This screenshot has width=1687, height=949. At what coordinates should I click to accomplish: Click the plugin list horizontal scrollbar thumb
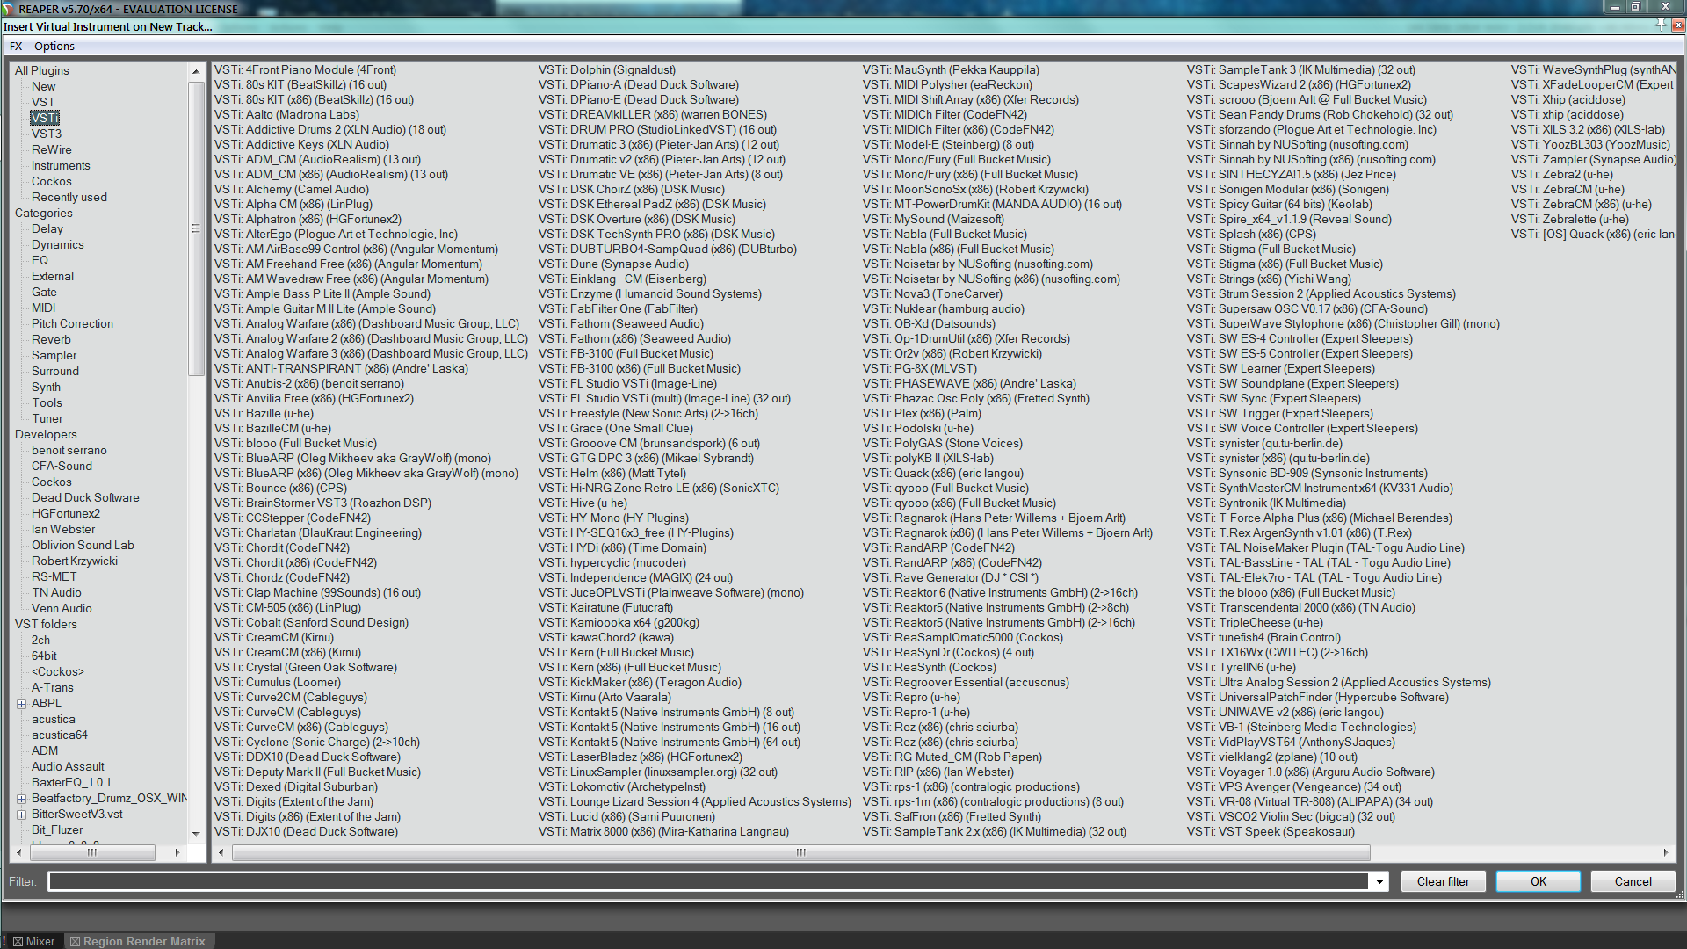coord(800,852)
